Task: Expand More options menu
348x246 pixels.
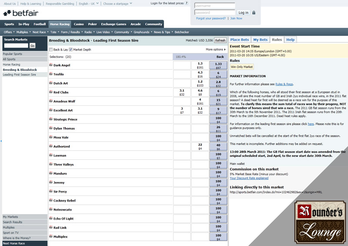Action: [215, 49]
